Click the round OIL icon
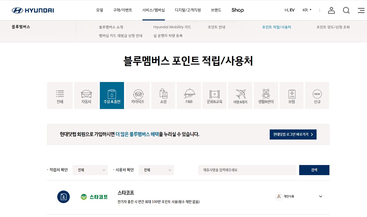Viewport: 367px width, 217px height. pos(64,197)
